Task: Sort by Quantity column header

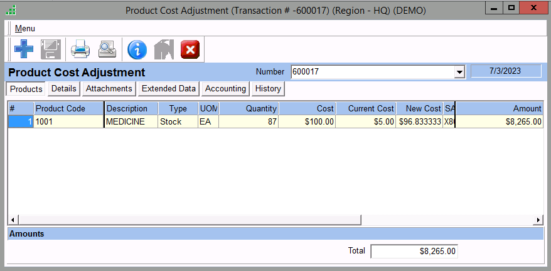Action: pyautogui.click(x=249, y=108)
